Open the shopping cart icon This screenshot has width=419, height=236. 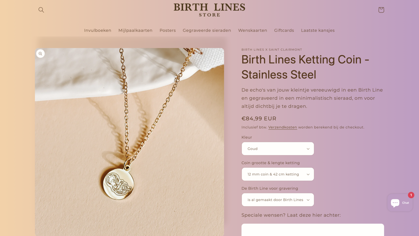pyautogui.click(x=381, y=10)
